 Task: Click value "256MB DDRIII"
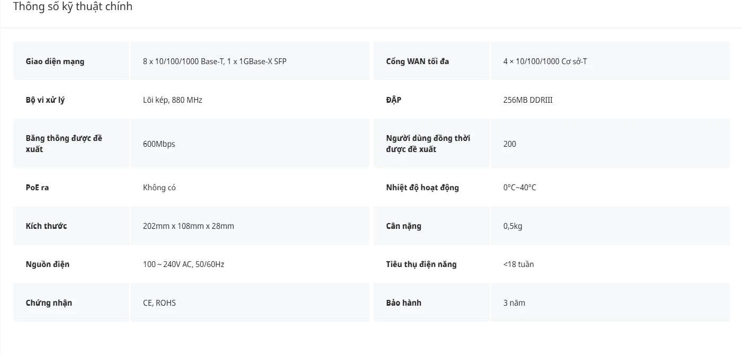[x=528, y=100]
